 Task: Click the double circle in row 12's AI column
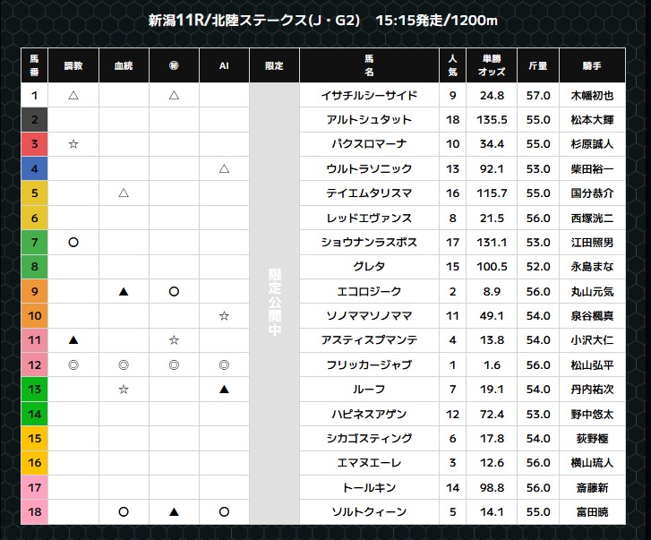(x=224, y=365)
